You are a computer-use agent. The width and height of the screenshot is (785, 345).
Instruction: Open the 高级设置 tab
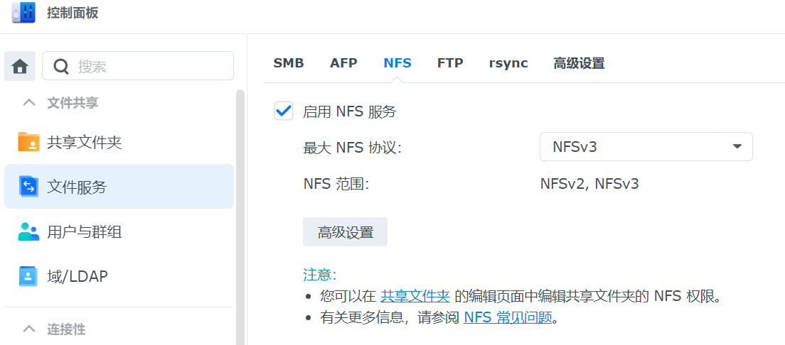579,63
